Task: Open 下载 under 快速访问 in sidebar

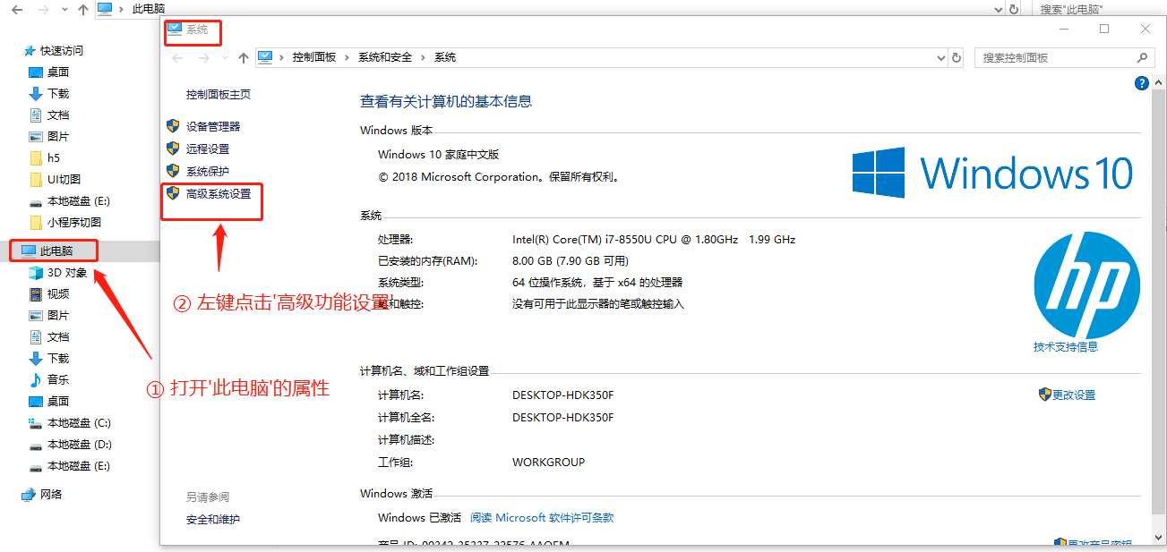Action: click(x=48, y=94)
